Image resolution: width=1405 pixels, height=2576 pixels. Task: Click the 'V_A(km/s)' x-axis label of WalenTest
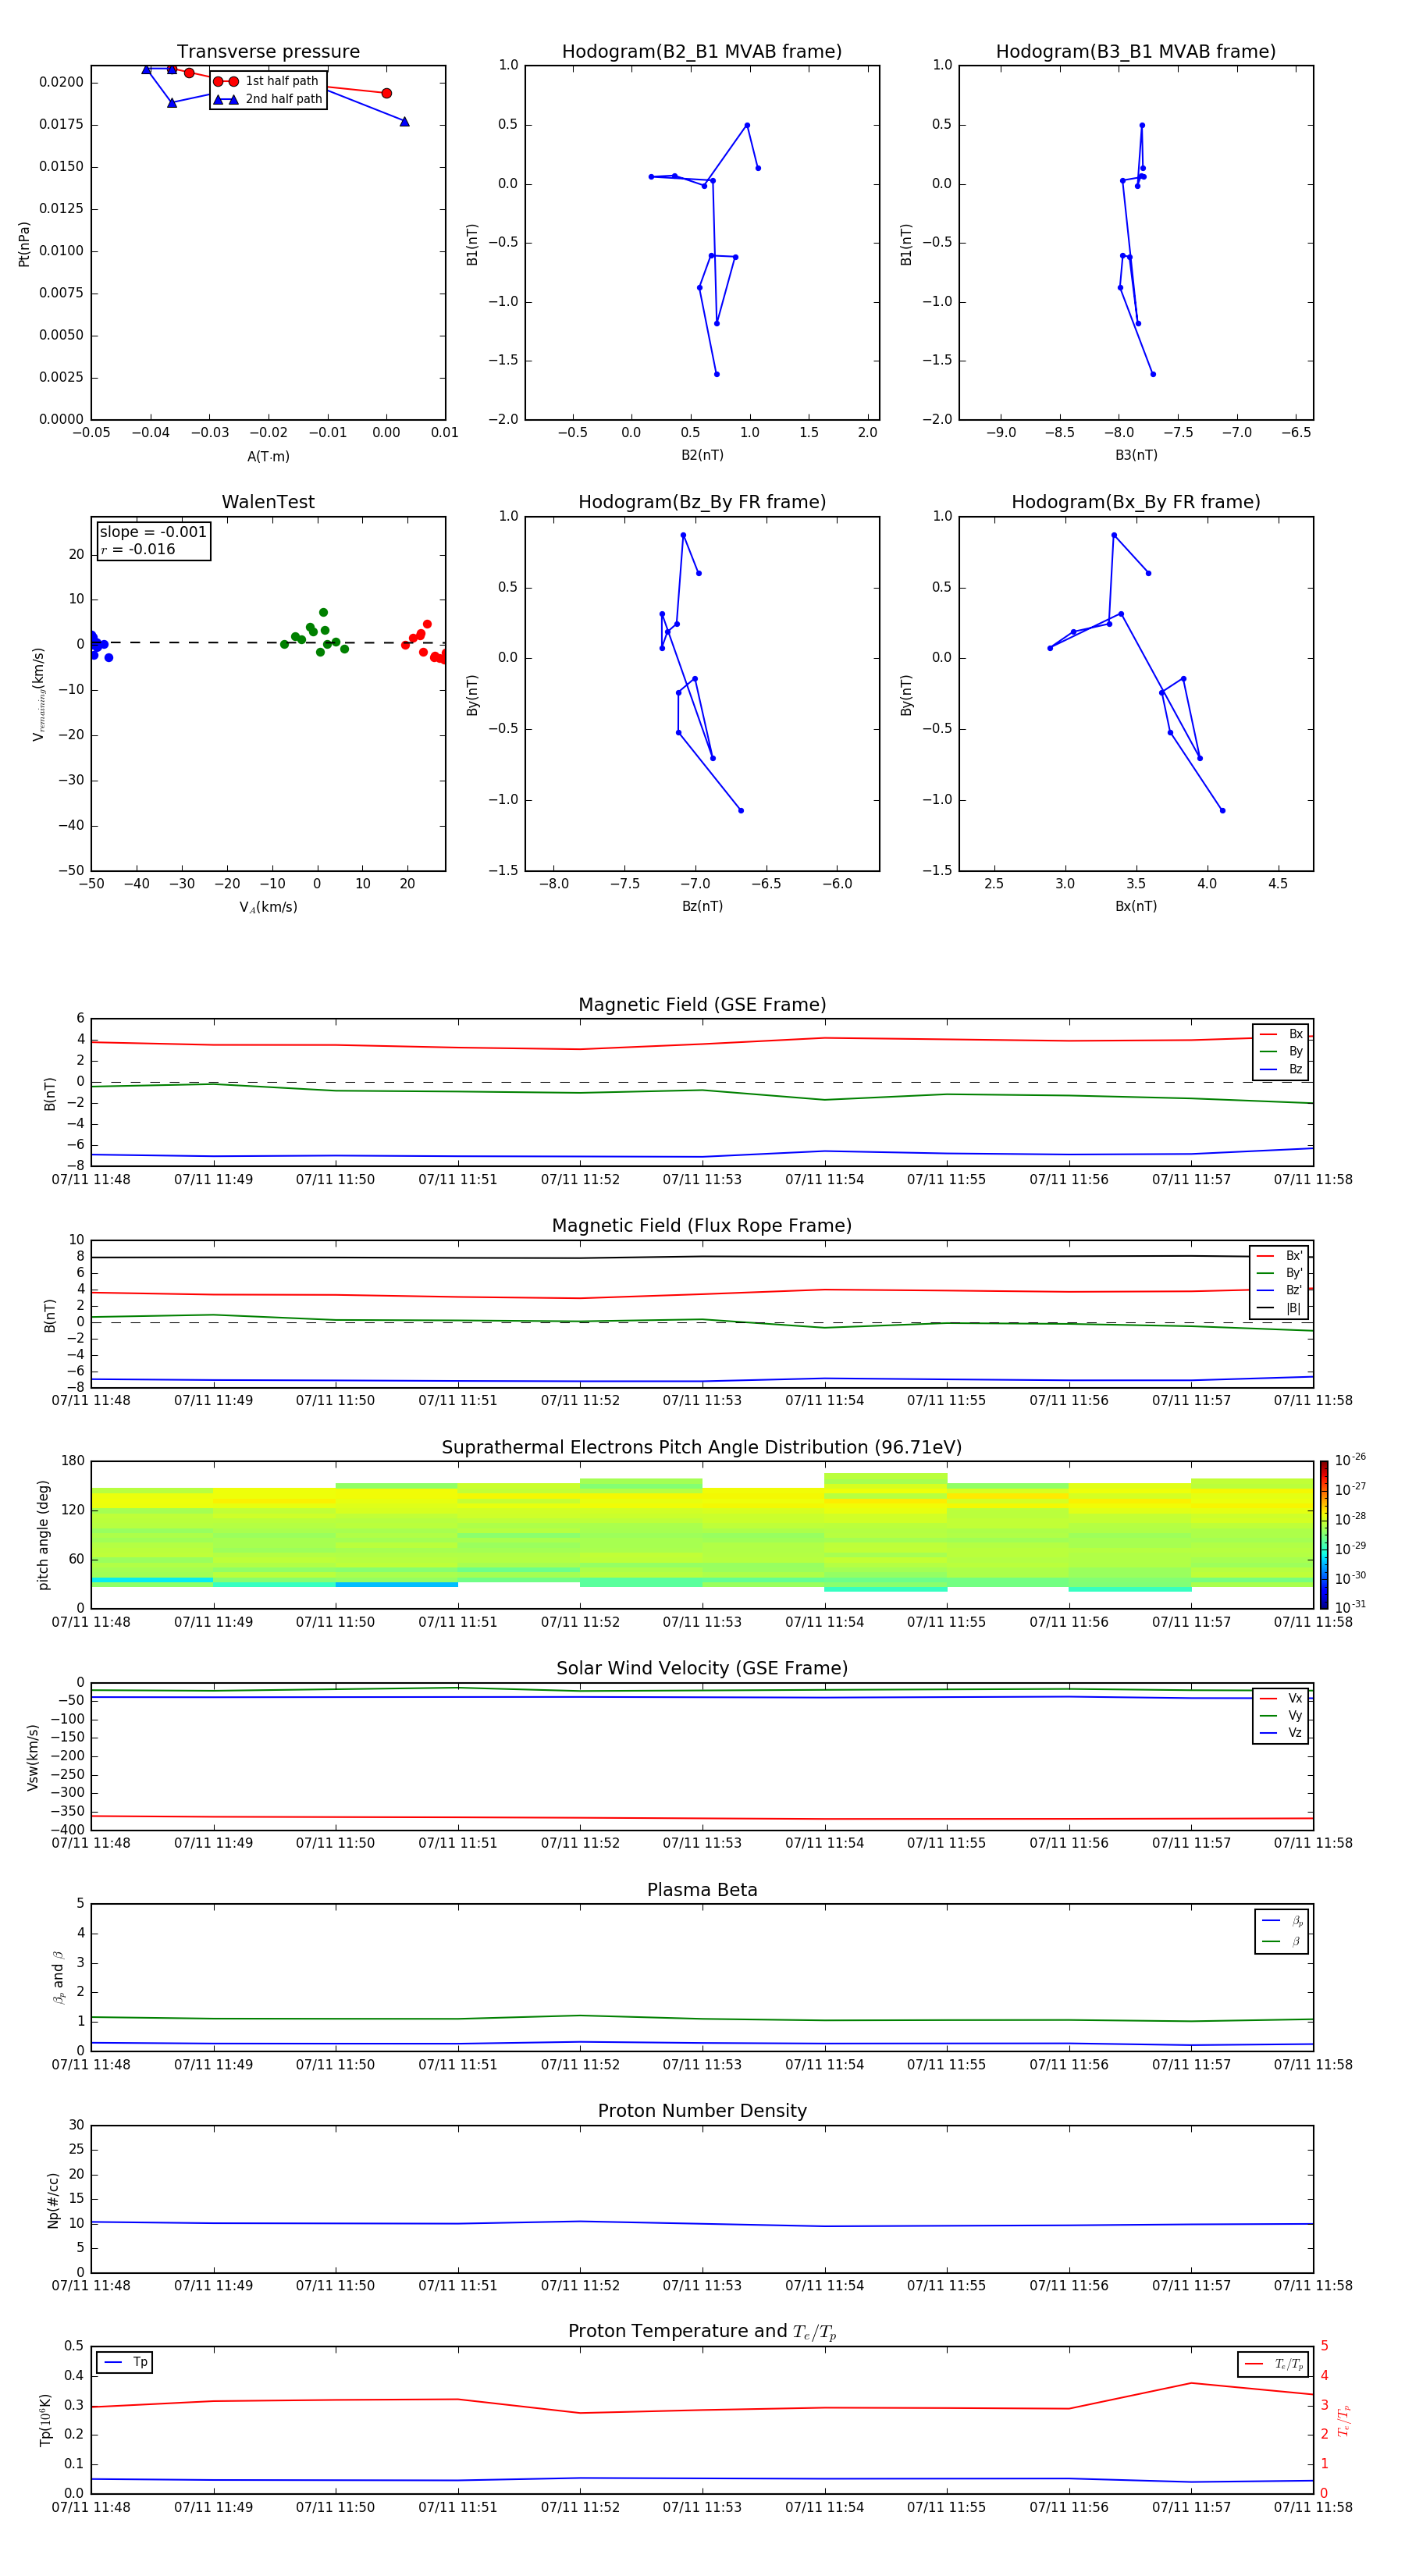[268, 907]
